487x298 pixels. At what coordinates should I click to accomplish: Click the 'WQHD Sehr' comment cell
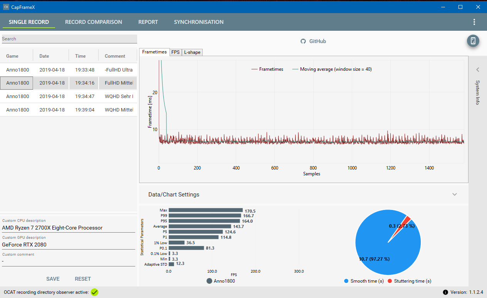coord(118,96)
